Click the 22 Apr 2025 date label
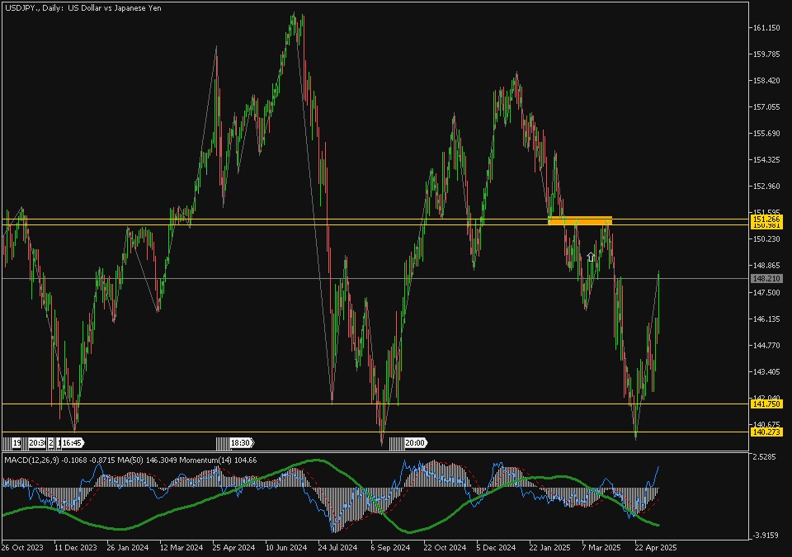The width and height of the screenshot is (792, 557). 655,547
